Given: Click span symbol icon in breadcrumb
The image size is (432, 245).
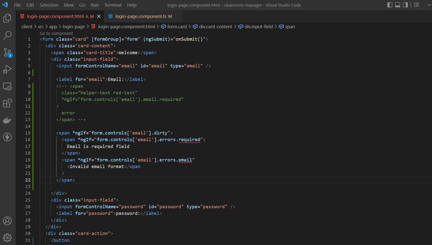Looking at the screenshot, I should (x=281, y=27).
